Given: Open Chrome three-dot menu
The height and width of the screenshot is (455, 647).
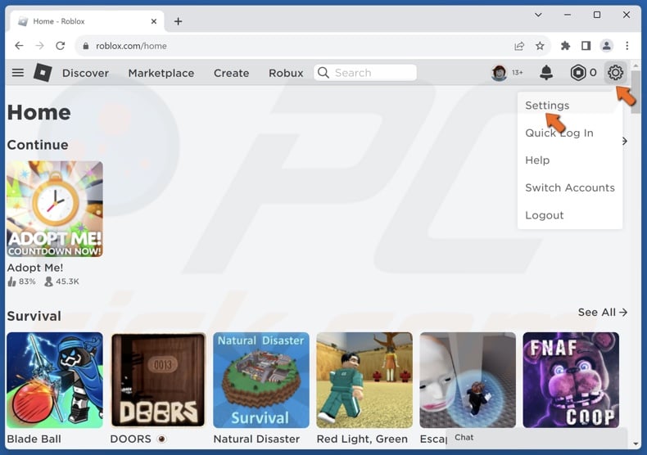Looking at the screenshot, I should 627,46.
